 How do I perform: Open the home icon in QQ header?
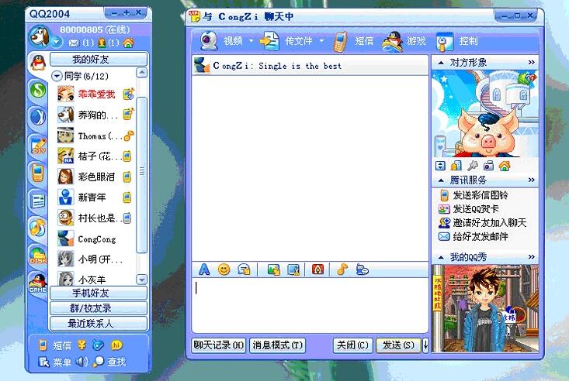pos(128,43)
